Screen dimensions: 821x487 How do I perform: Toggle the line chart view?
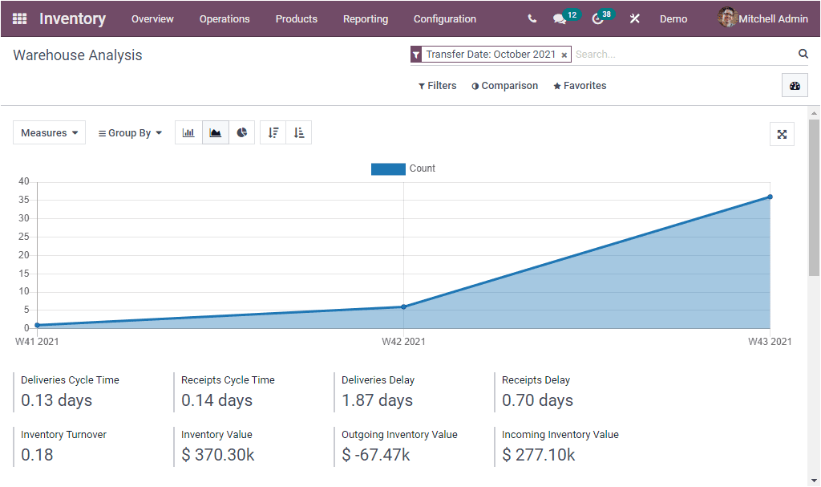tap(215, 132)
